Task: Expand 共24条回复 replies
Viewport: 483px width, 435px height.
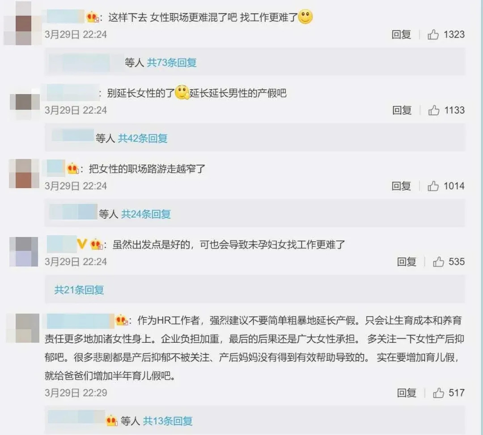Action: pos(146,214)
